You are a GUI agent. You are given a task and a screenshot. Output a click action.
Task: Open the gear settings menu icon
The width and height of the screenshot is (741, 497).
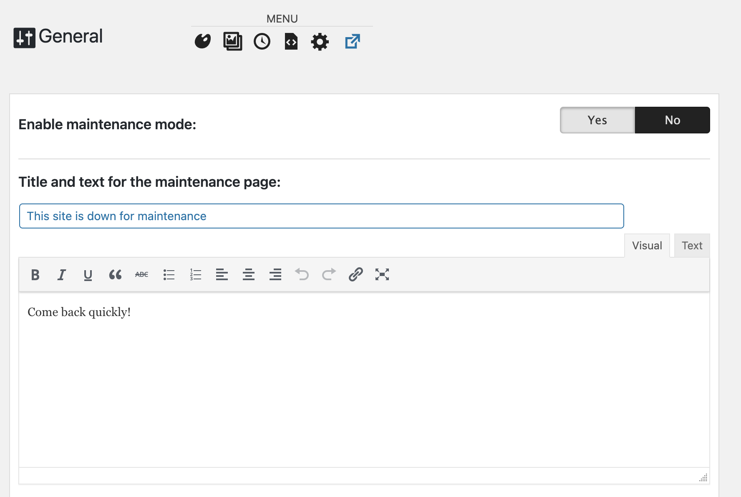pyautogui.click(x=320, y=42)
